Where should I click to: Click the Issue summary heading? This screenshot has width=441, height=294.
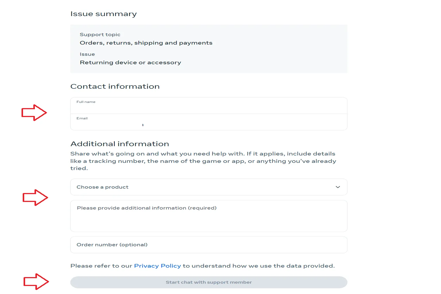click(104, 14)
